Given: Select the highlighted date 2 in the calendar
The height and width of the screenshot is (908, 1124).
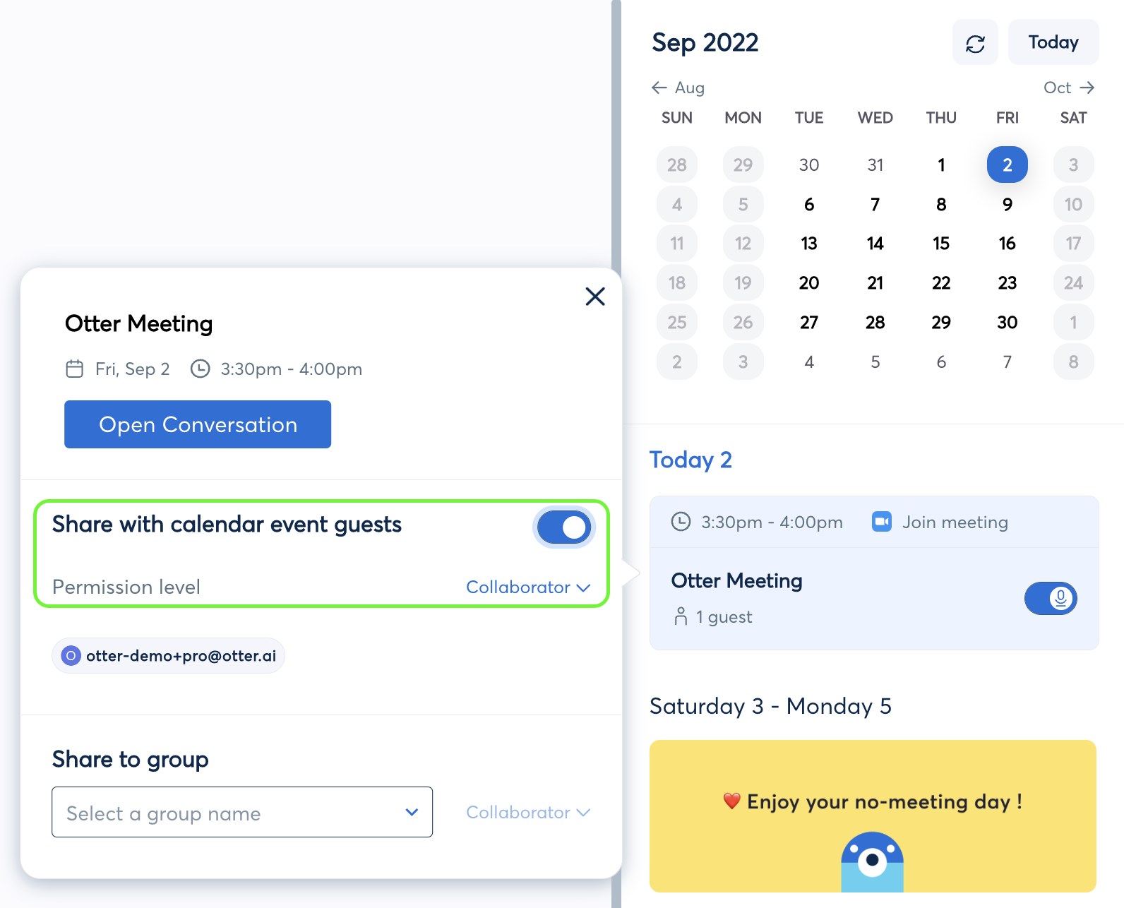Looking at the screenshot, I should (1008, 165).
